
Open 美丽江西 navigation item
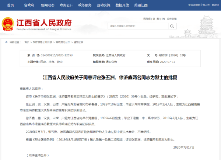click(141, 5)
